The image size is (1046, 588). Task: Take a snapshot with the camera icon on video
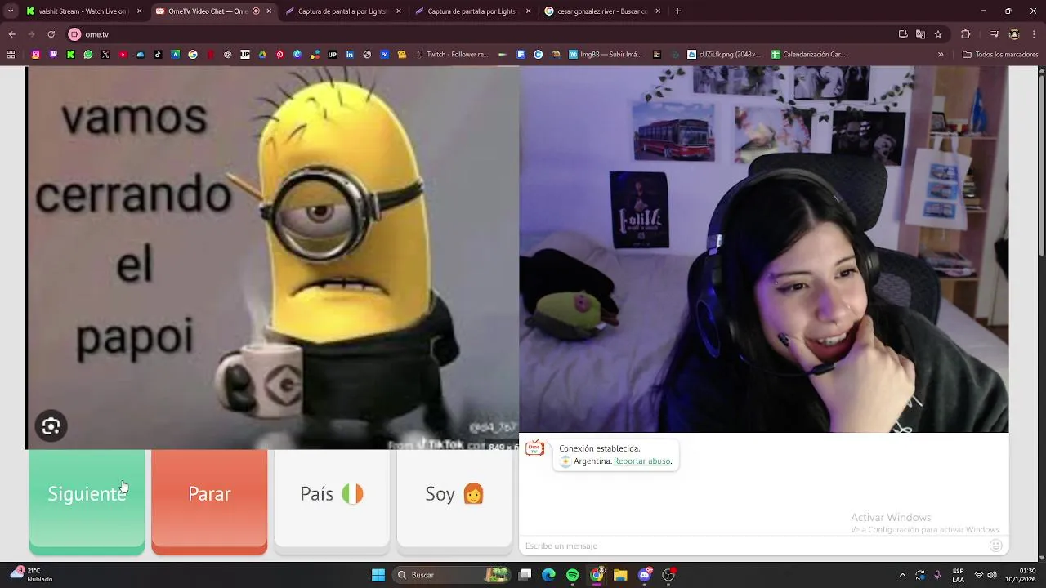click(x=51, y=426)
